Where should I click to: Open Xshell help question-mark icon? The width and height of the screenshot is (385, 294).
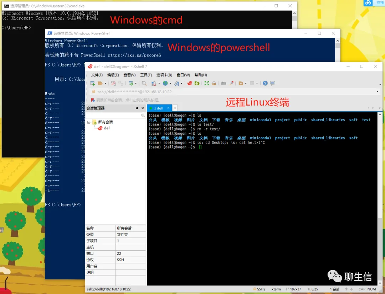click(265, 83)
